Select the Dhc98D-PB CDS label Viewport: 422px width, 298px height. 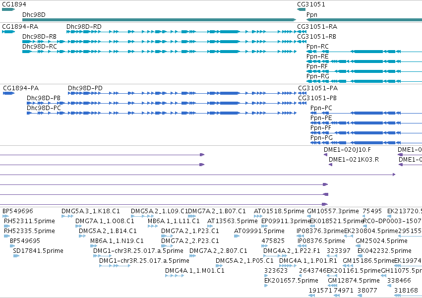coord(44,98)
